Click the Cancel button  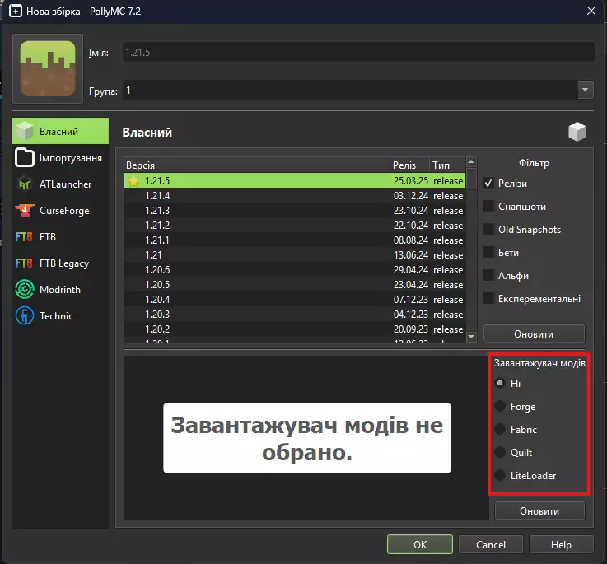click(x=491, y=544)
